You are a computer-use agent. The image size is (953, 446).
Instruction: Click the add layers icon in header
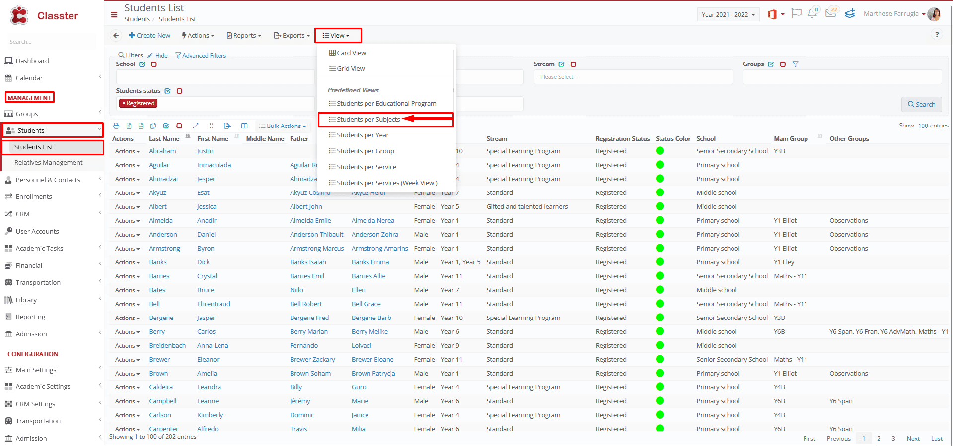[850, 13]
